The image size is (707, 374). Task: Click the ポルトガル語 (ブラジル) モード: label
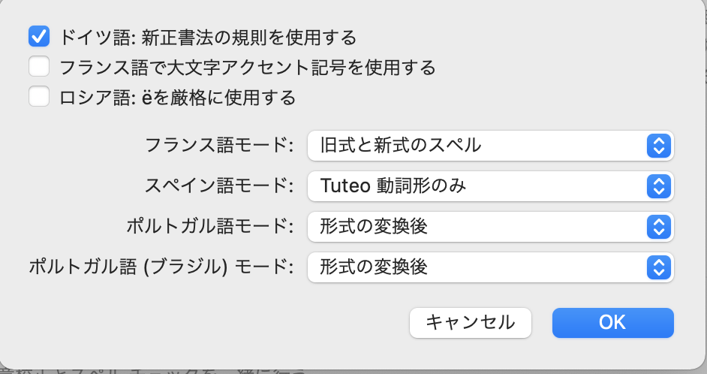(x=160, y=267)
